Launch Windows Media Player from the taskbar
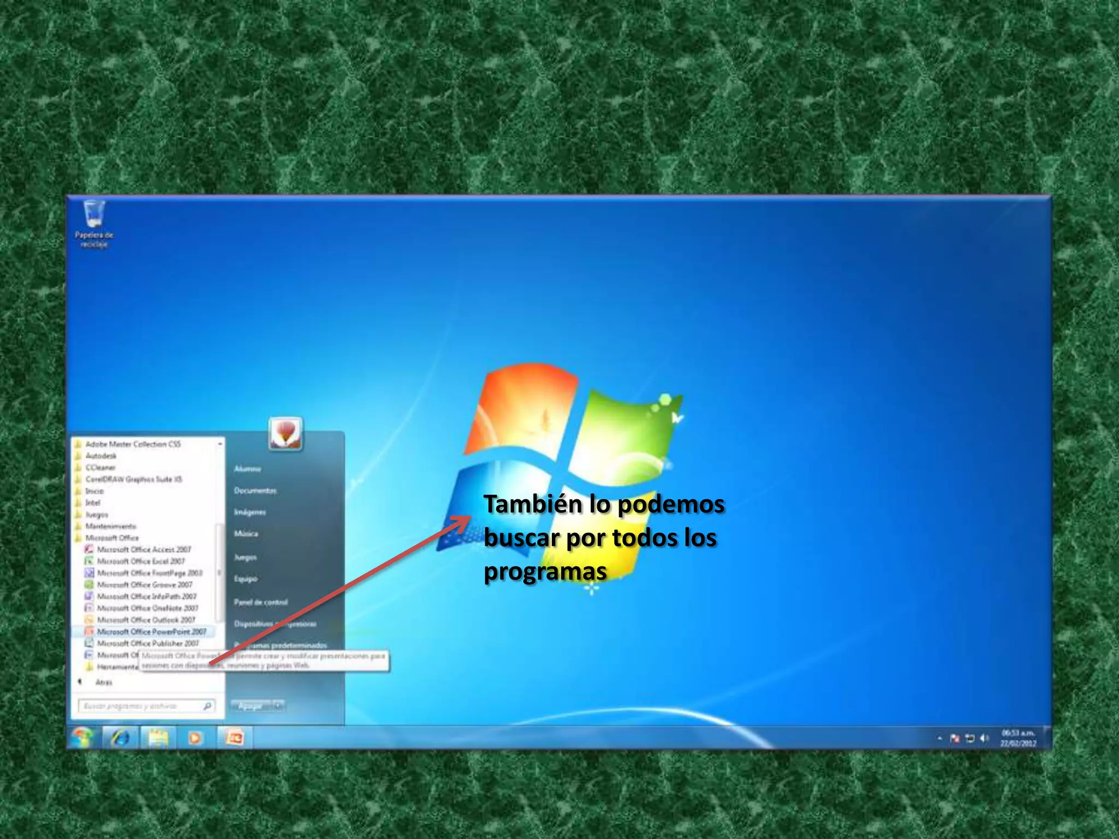Image resolution: width=1119 pixels, height=839 pixels. [x=195, y=738]
